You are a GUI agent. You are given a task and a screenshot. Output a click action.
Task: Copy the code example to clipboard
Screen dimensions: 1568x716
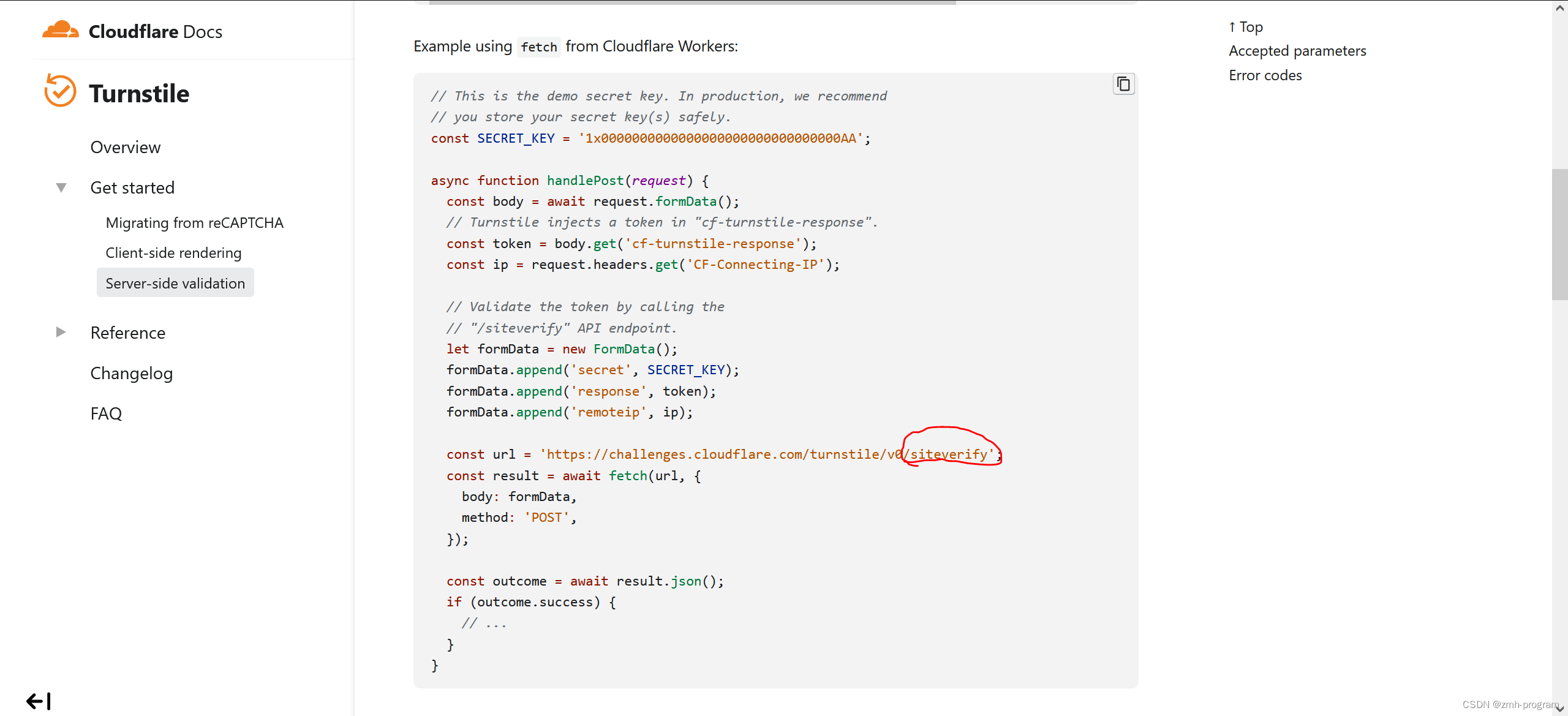coord(1123,83)
